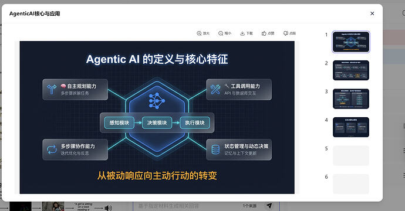Give a thumbs down with 点踩

pos(289,33)
